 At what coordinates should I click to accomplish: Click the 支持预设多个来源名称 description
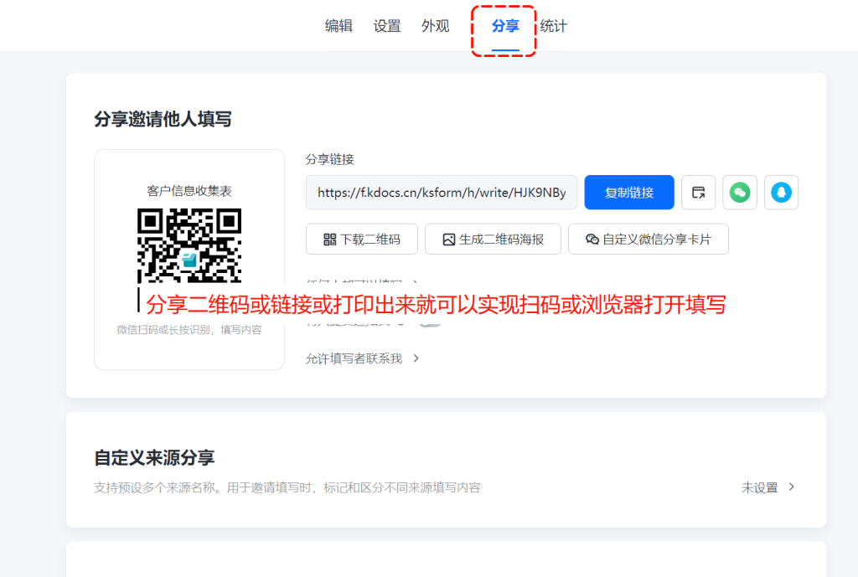(x=287, y=487)
